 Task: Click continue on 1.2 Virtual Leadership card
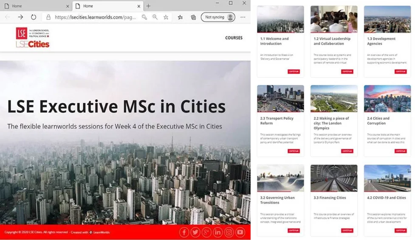tap(347, 71)
